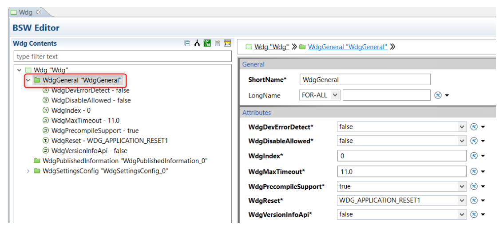Click the circled-x icon beside WdgReset
The image size is (503, 228).
pos(474,200)
